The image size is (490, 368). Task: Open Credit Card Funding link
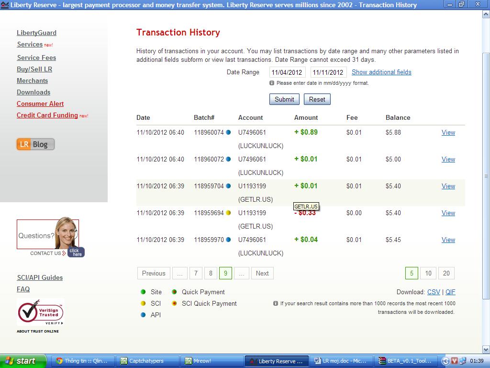coord(47,115)
